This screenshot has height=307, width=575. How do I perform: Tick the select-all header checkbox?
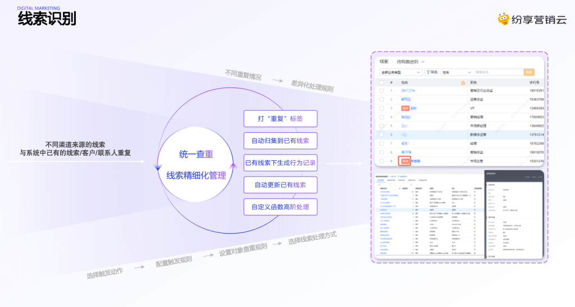381,83
